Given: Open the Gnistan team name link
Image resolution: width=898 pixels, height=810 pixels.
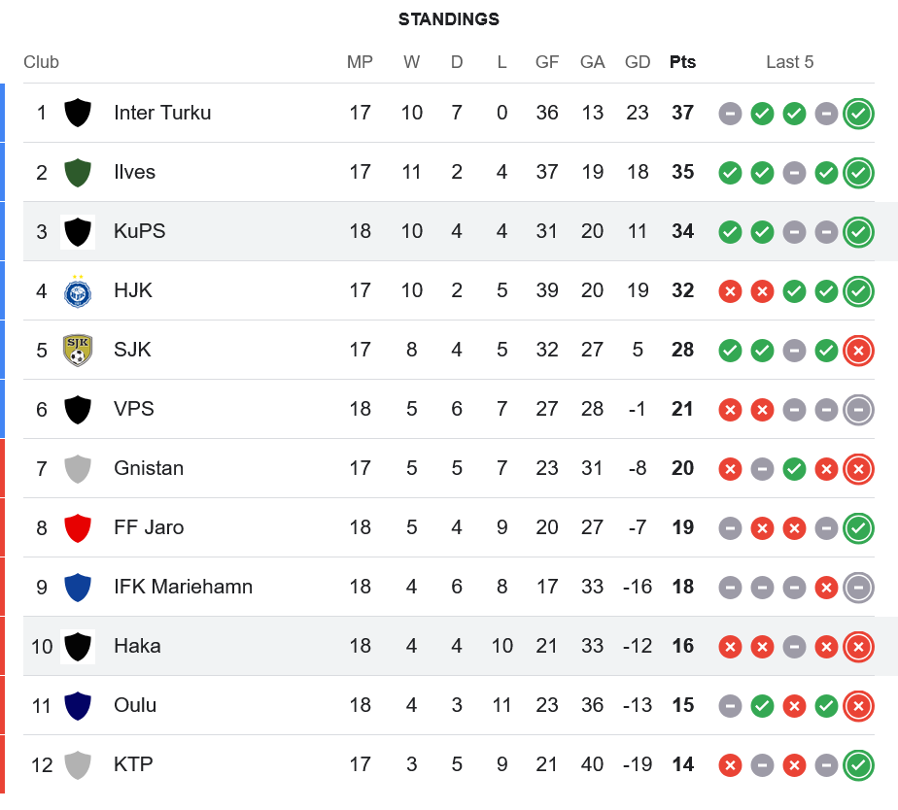Looking at the screenshot, I should [149, 468].
